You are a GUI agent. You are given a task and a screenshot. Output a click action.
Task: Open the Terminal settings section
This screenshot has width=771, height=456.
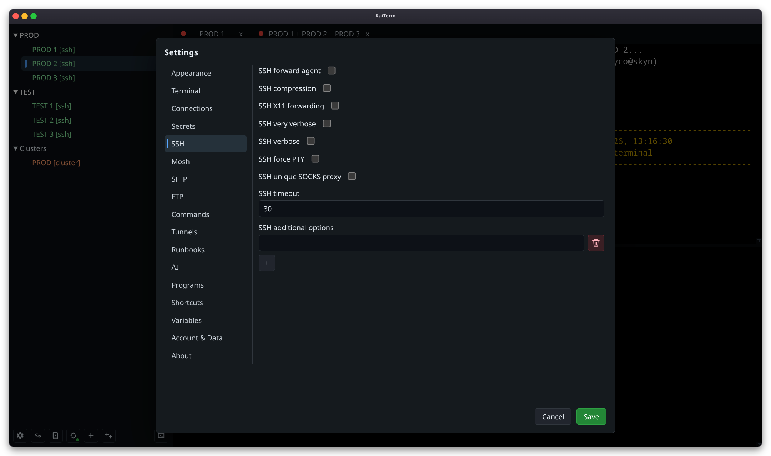tap(206, 91)
